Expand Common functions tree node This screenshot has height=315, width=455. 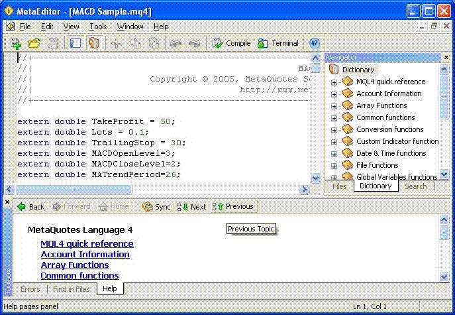pos(334,118)
